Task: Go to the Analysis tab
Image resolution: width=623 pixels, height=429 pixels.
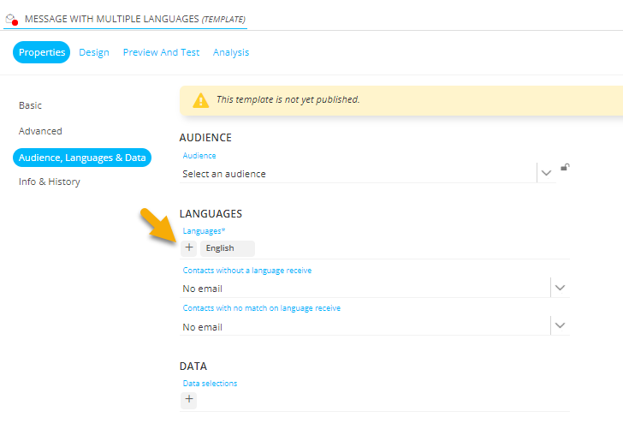Action: click(x=231, y=52)
